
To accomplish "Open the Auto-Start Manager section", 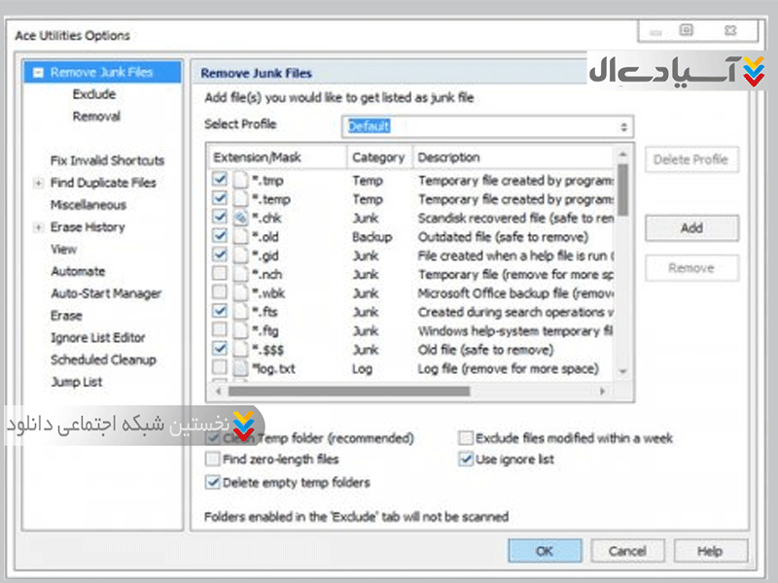I will pyautogui.click(x=105, y=293).
